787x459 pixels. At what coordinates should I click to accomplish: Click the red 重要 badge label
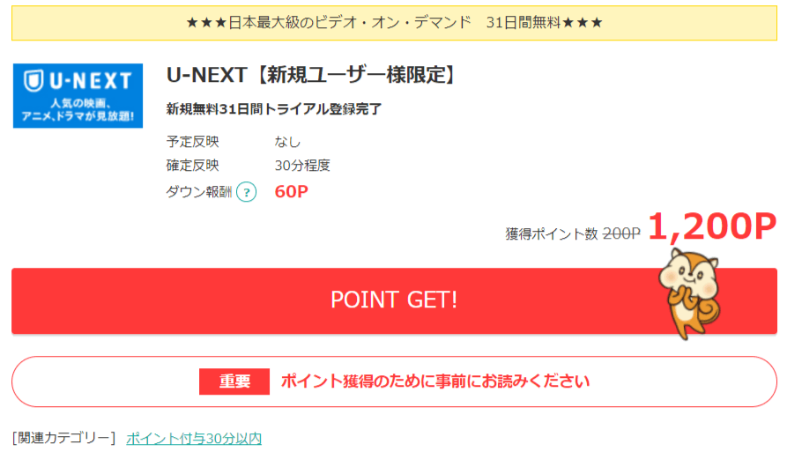pos(234,381)
